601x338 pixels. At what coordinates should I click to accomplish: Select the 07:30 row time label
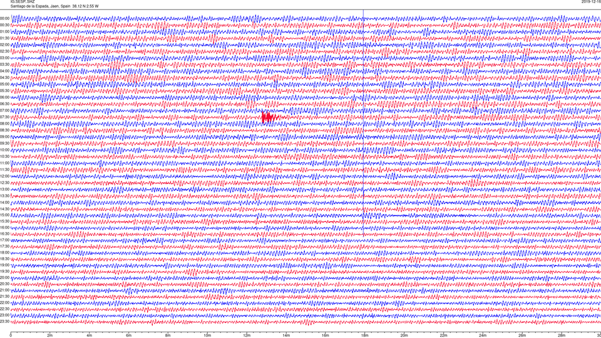4,117
